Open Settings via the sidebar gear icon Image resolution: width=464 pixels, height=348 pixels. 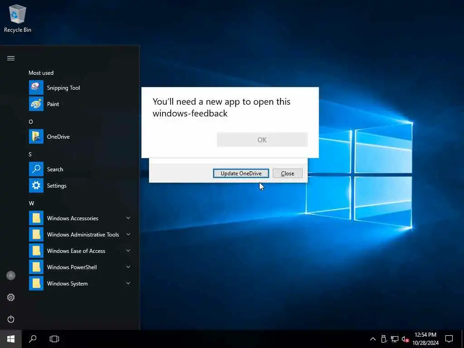tap(11, 297)
